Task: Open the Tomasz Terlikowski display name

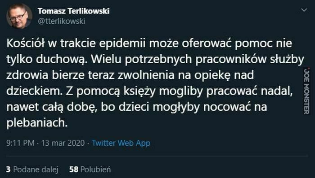Action: point(73,11)
